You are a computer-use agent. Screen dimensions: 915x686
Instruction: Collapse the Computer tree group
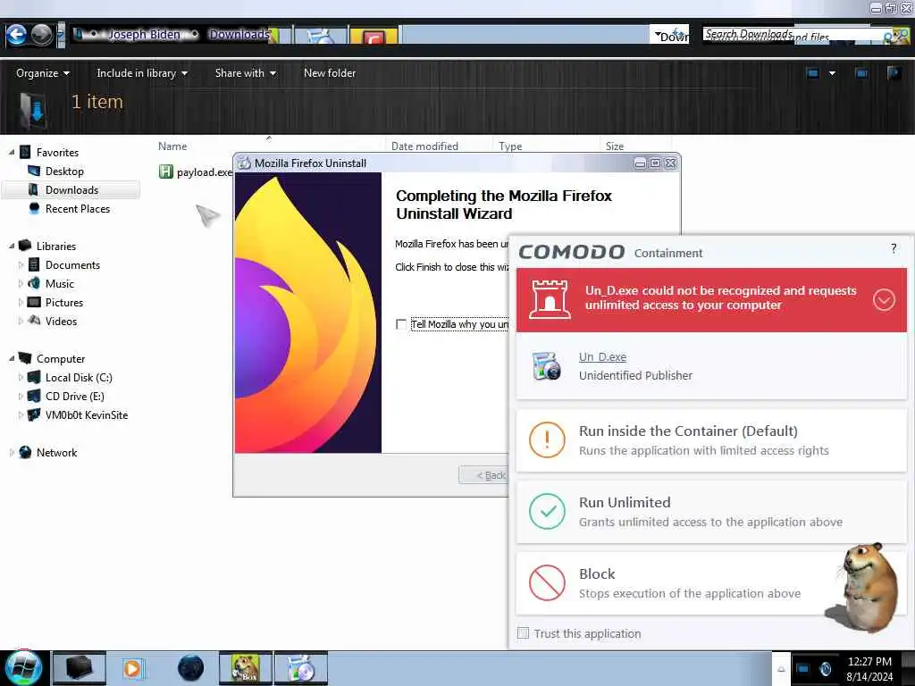(12, 359)
